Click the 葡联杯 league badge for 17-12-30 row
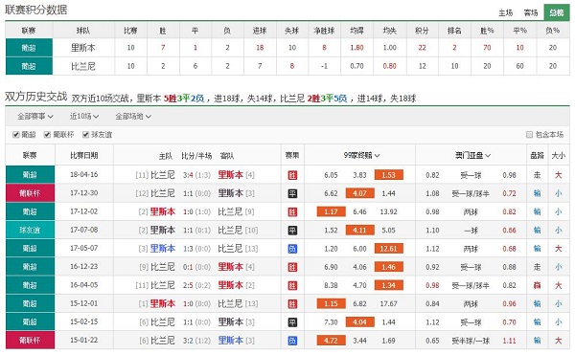 (30, 193)
